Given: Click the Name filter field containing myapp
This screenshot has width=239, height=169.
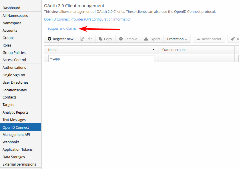Looking at the screenshot, I should point(101,59).
